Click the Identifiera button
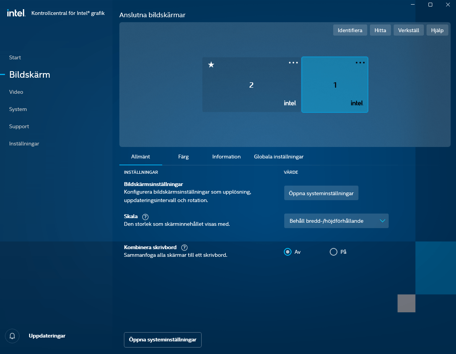Viewport: 456px width, 354px height. point(350,30)
